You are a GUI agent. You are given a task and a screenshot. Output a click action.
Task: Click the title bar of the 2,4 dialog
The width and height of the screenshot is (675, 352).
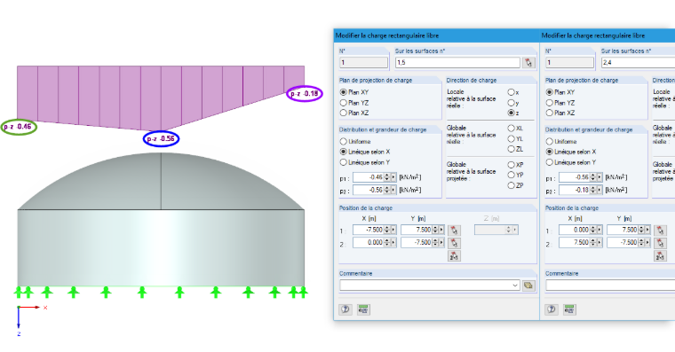607,35
